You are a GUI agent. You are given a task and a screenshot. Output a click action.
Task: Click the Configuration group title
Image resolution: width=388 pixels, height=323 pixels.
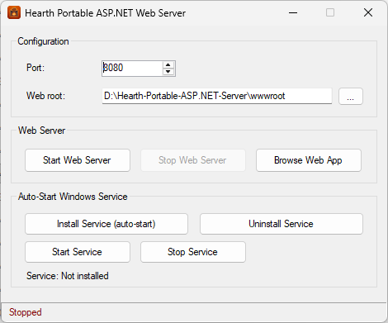tap(43, 41)
